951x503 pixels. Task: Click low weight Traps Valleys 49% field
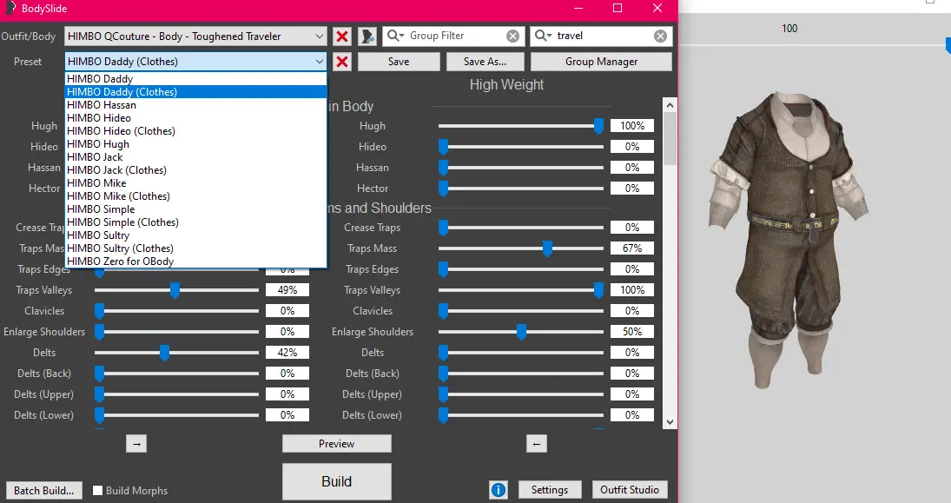coord(287,290)
